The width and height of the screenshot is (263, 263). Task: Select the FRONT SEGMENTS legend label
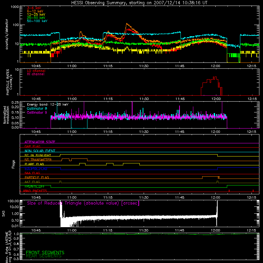tap(45, 252)
